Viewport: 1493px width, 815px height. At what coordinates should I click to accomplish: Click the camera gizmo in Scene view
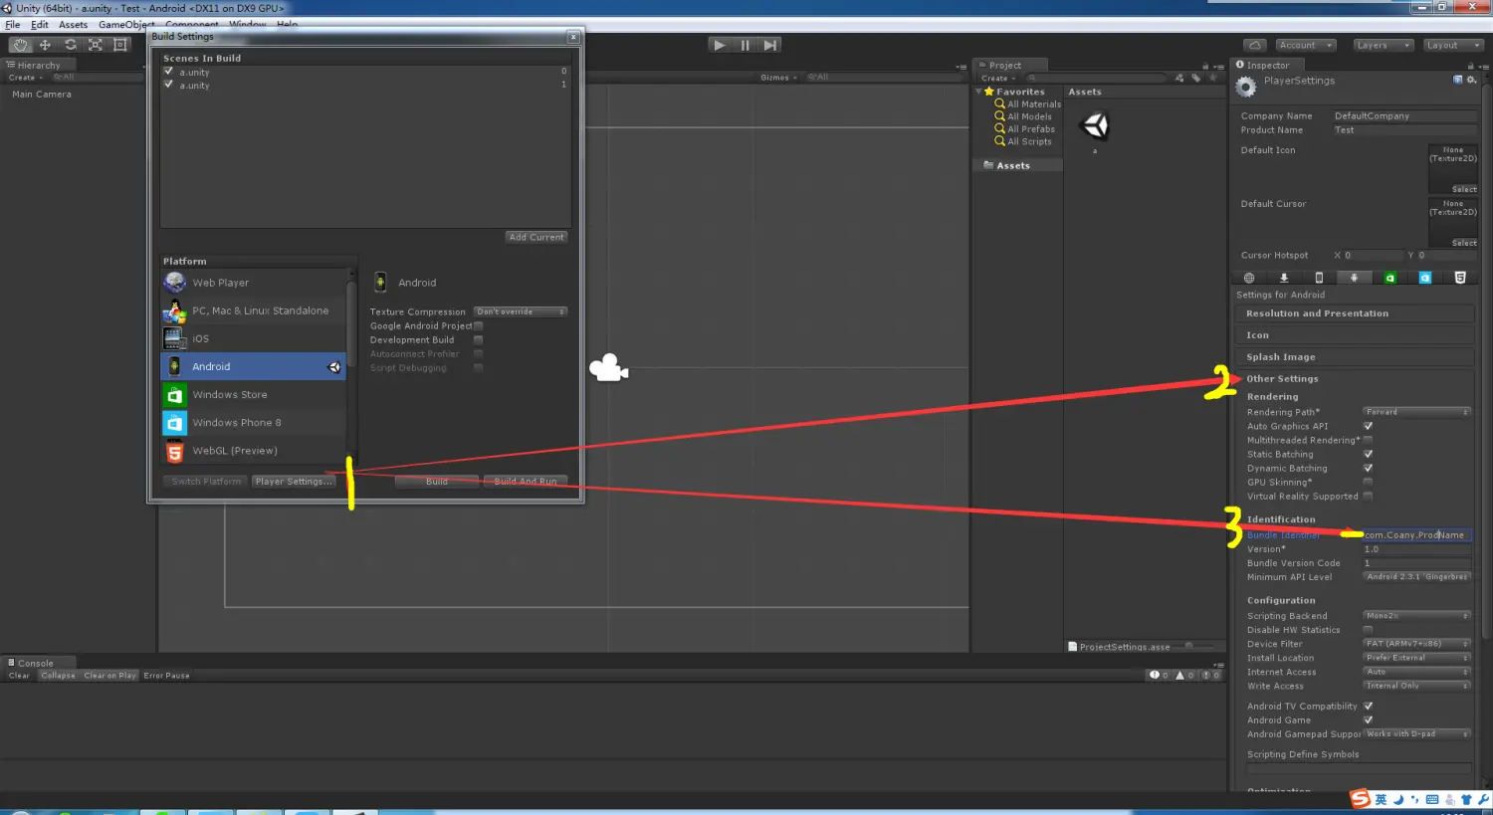tap(608, 368)
